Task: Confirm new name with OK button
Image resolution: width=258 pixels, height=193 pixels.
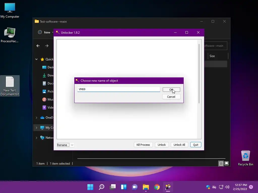Action: pos(171,90)
